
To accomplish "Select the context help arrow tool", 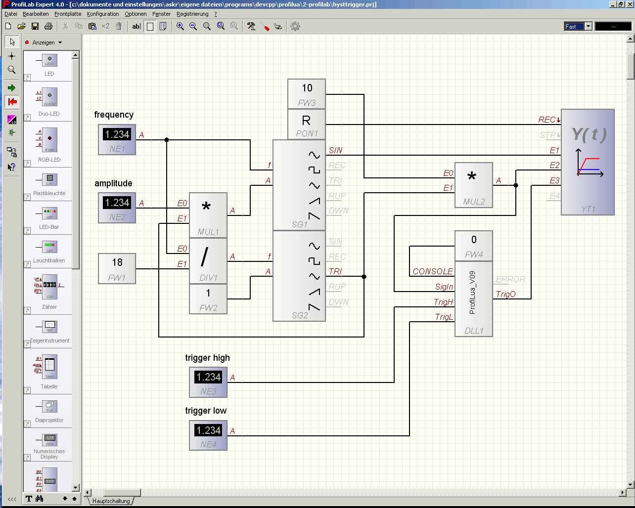I will point(11,167).
